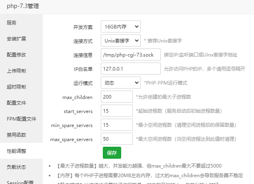The width and height of the screenshot is (254, 184).
Task: Click the green 保存 button
Action: click(x=112, y=153)
